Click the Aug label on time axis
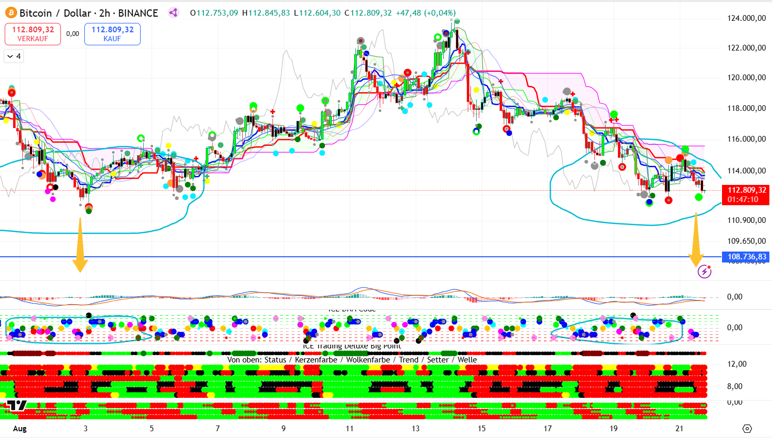Screen dimensions: 772x438 (20, 429)
